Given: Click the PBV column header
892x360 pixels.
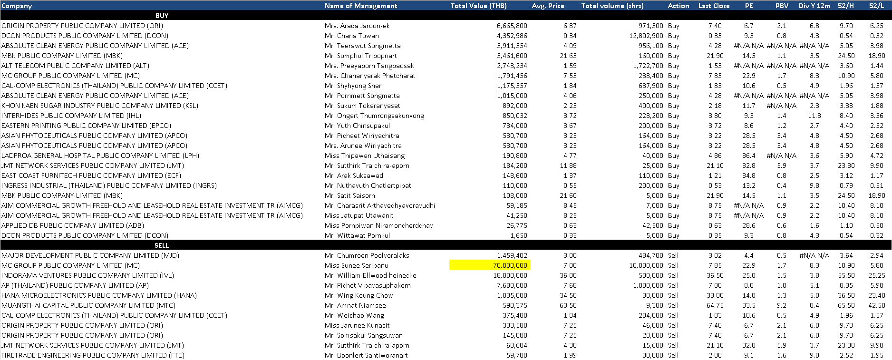Looking at the screenshot, I should coord(782,6).
